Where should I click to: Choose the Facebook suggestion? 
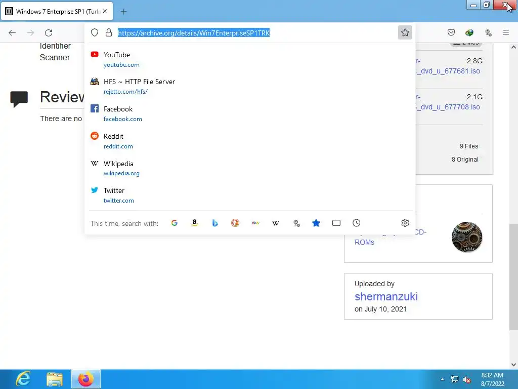pyautogui.click(x=250, y=113)
